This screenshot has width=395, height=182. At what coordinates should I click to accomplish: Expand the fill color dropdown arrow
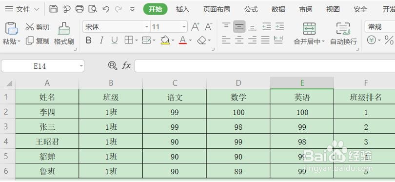point(173,40)
